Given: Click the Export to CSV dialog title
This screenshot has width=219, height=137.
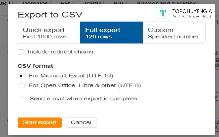Looking at the screenshot, I should coord(50,15).
